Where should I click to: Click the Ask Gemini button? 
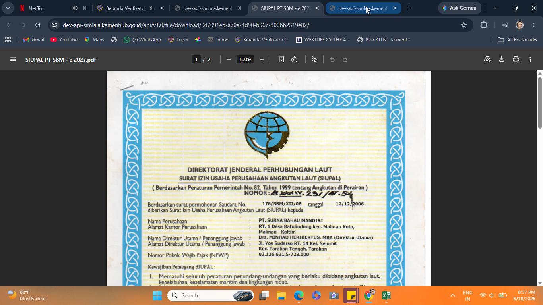460,8
